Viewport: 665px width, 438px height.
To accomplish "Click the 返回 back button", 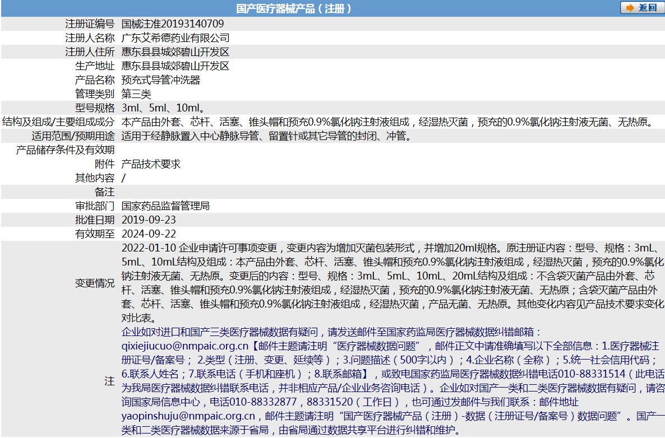I will point(642,8).
